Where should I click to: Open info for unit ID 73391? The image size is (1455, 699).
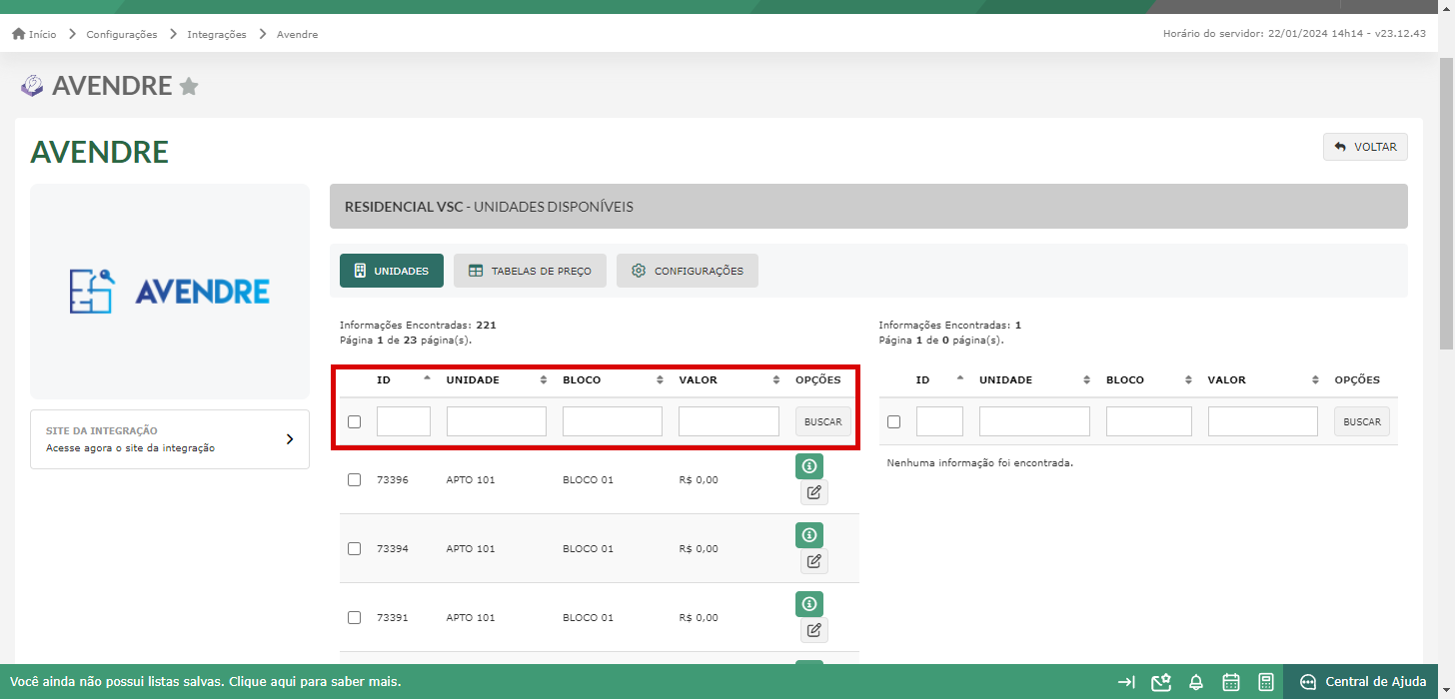809,604
